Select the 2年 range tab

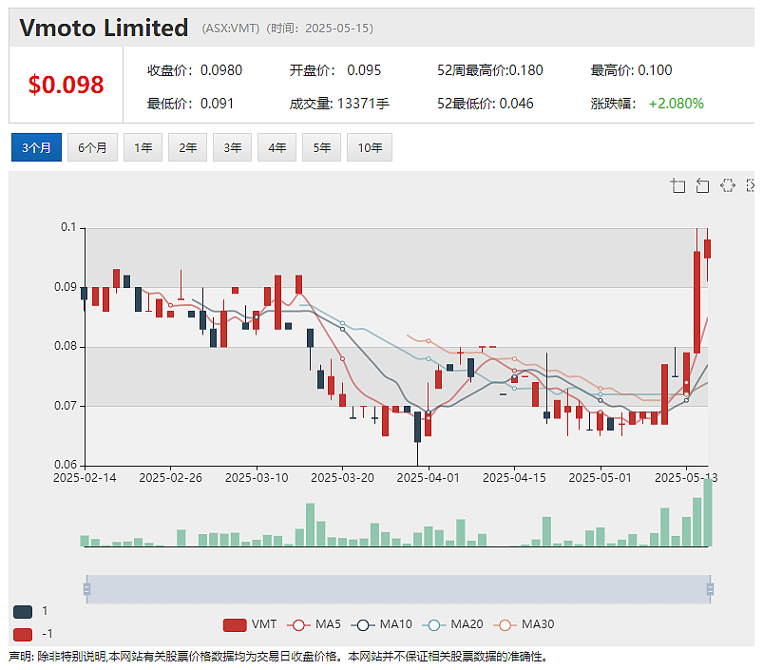[188, 147]
